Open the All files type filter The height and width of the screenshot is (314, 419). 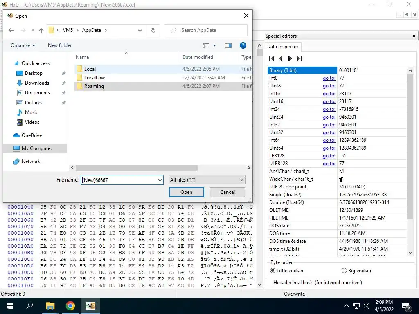[207, 180]
